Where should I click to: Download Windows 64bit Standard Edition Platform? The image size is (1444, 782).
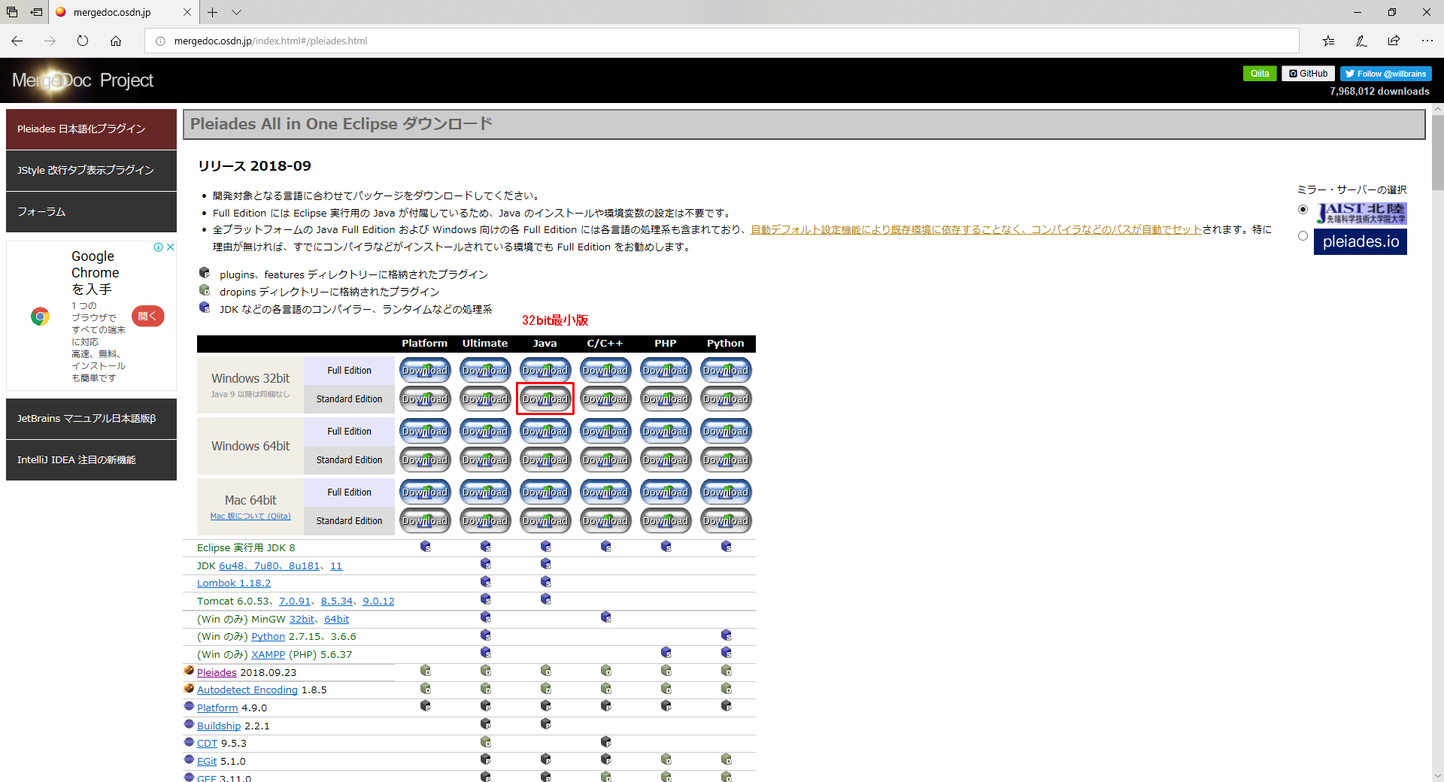(425, 460)
